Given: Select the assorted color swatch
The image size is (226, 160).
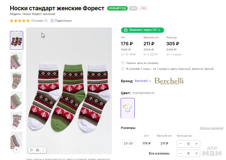Looking at the screenshot, I should point(128,108).
